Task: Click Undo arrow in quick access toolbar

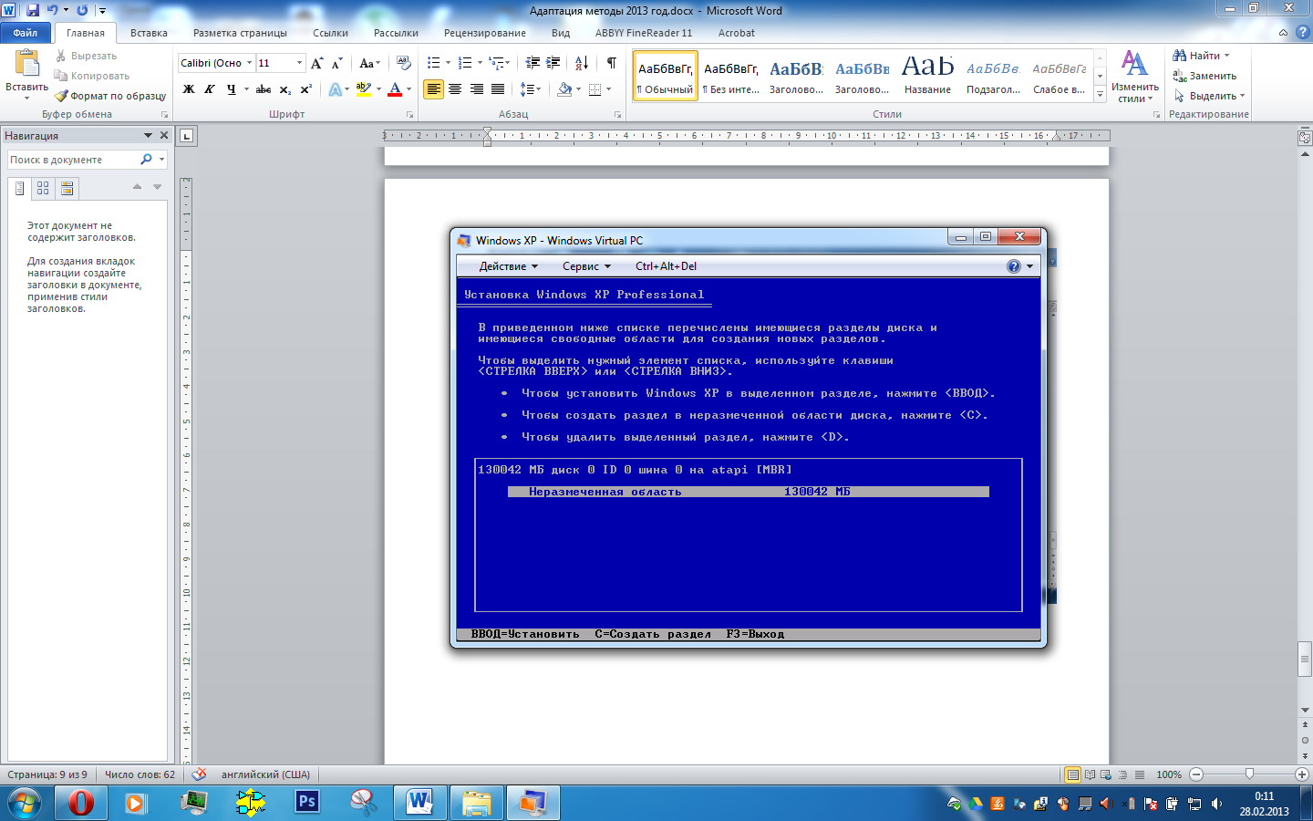Action: pos(53,10)
